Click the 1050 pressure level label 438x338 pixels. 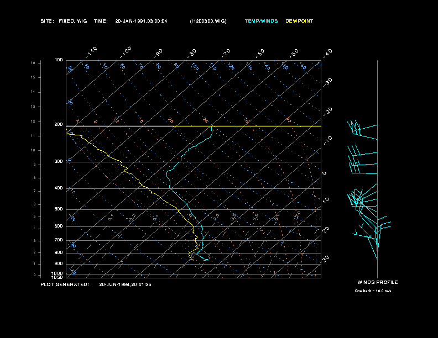pos(58,277)
